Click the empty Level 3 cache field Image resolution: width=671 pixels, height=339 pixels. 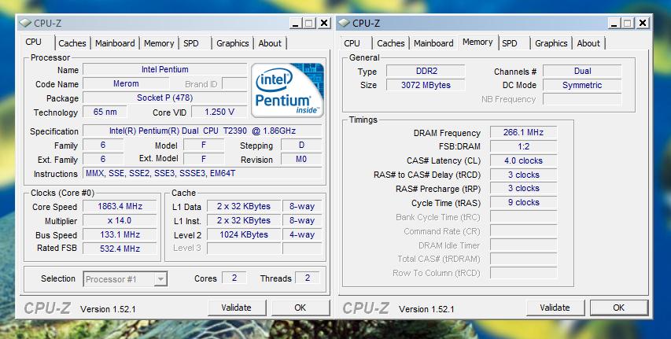[244, 249]
